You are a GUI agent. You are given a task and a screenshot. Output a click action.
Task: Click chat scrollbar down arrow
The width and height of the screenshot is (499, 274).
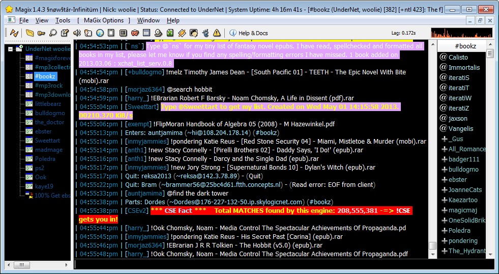(432, 254)
